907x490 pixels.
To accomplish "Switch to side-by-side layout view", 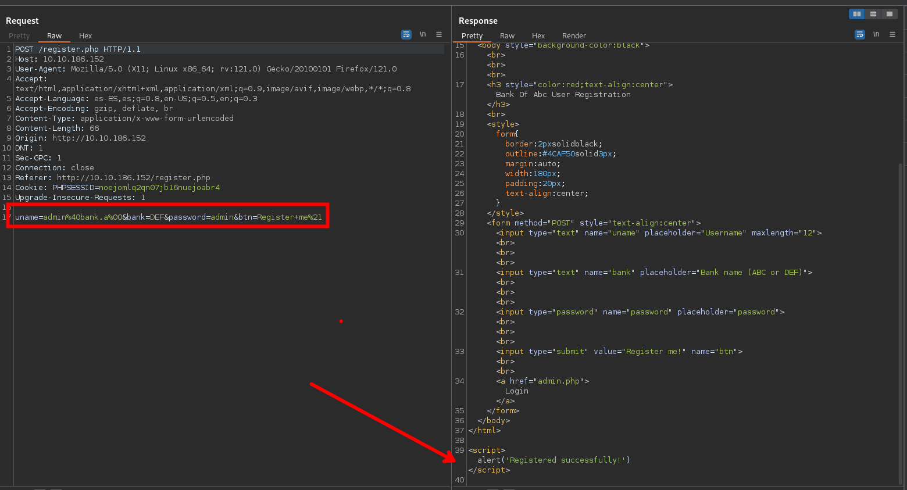I will tap(856, 14).
